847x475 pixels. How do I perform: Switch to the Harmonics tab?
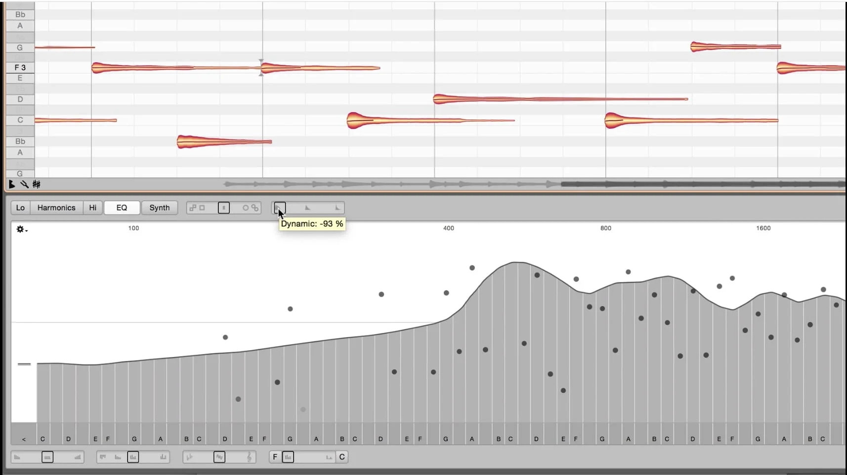56,208
